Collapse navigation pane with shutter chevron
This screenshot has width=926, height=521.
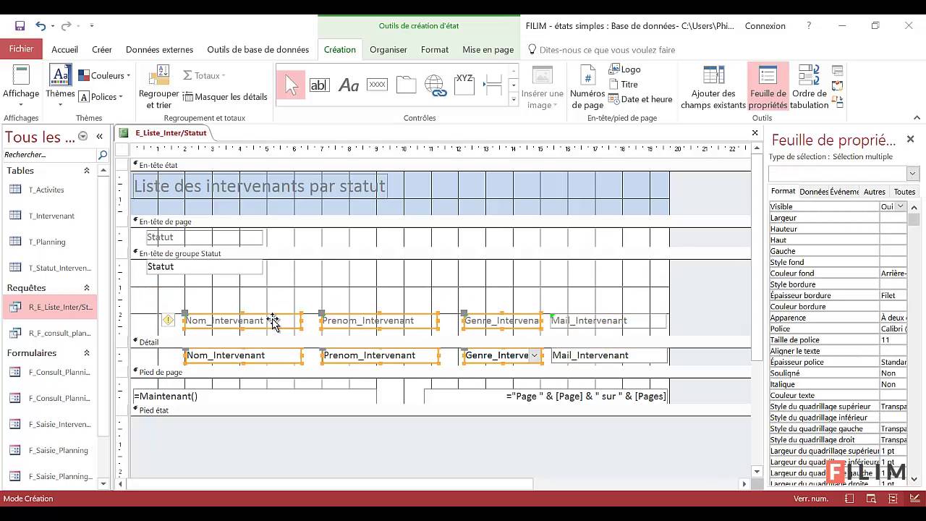tap(99, 136)
